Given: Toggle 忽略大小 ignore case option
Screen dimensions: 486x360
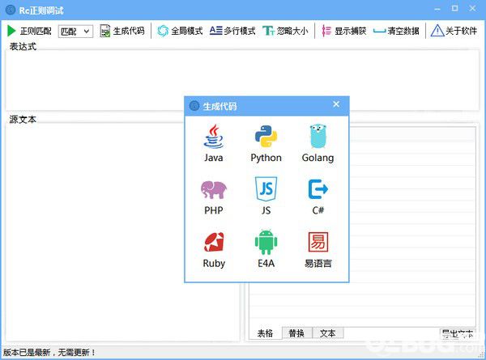Looking at the screenshot, I should (x=285, y=31).
